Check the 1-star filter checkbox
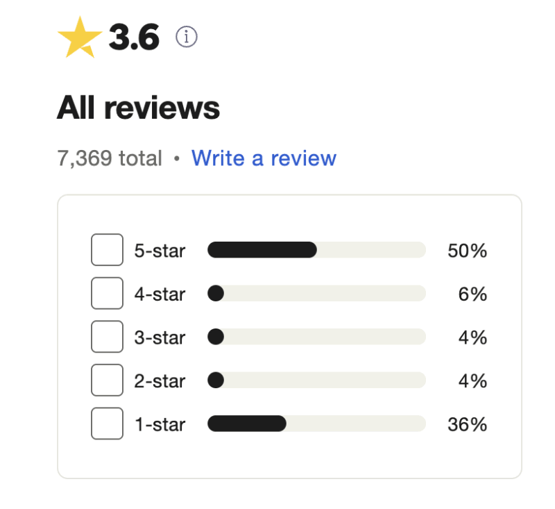 [108, 424]
